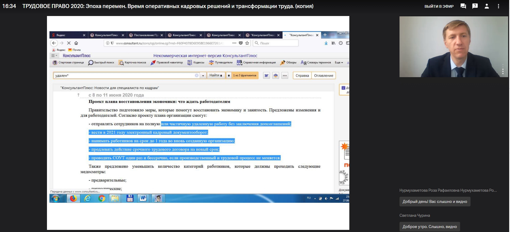Open page actions three-dot menu in address bar
Viewport: 510px width, 232px height.
point(234,43)
